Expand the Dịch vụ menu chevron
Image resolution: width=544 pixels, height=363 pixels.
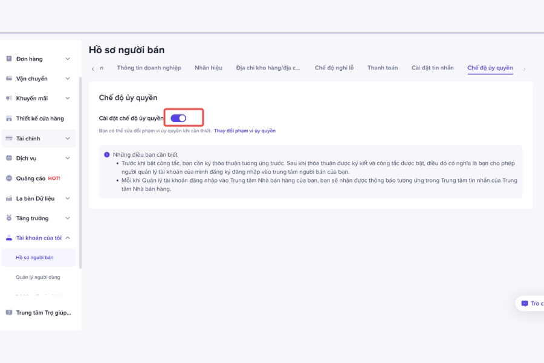click(68, 158)
